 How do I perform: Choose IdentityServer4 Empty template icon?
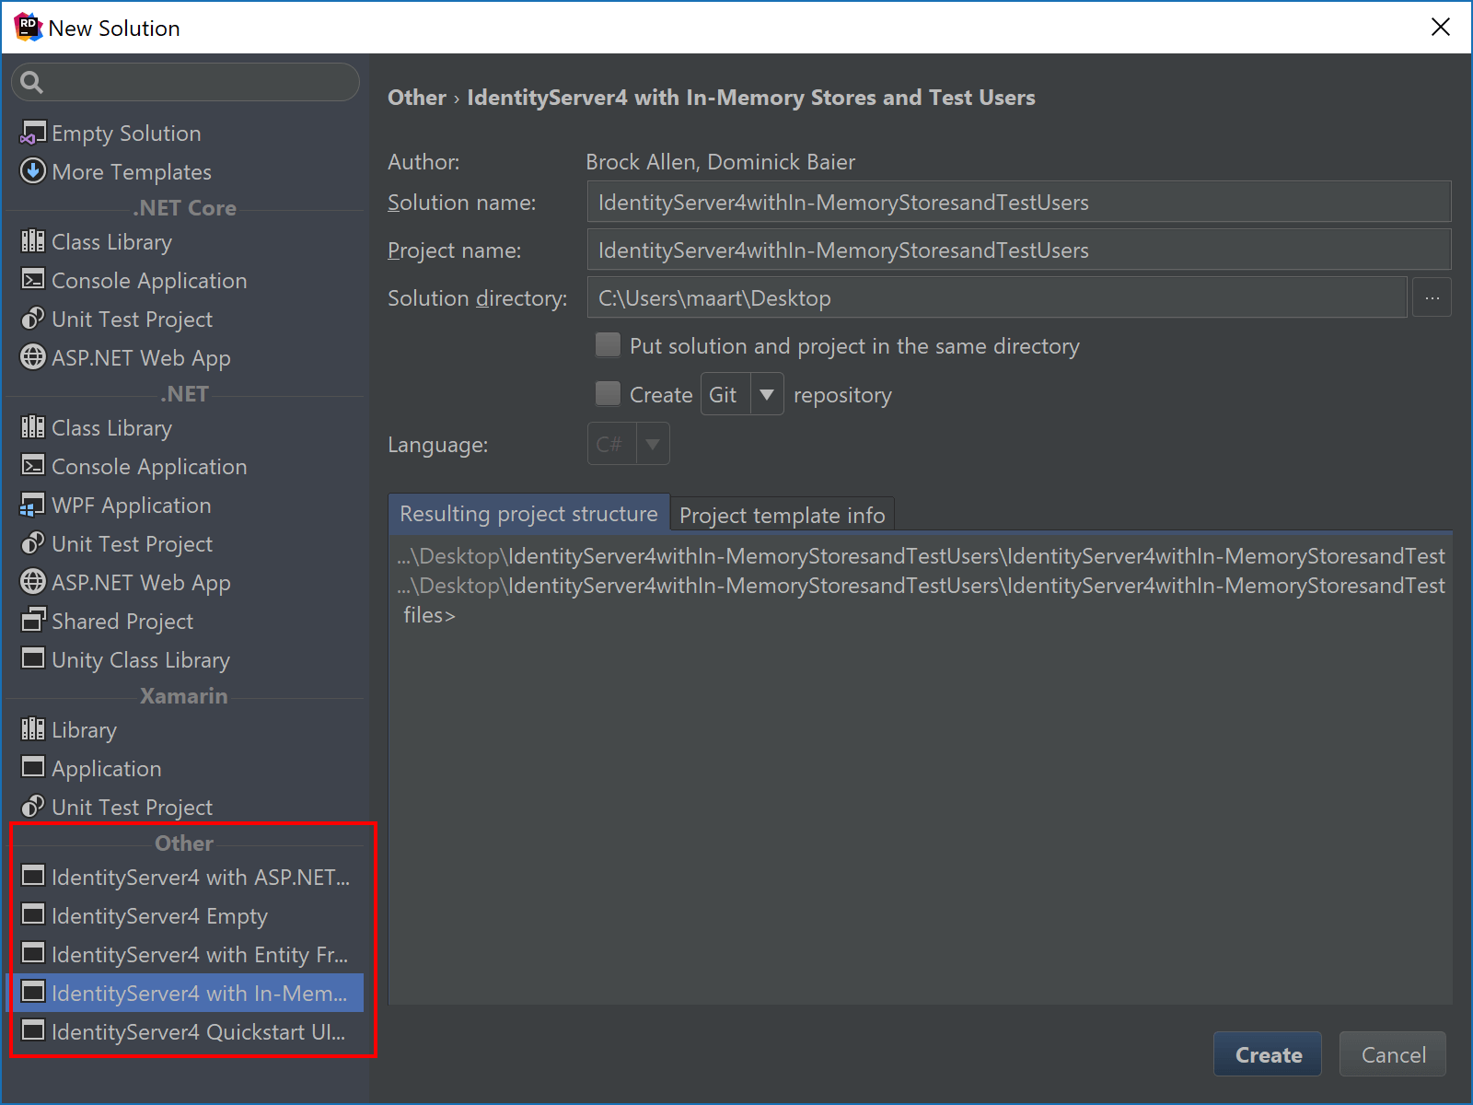point(33,914)
